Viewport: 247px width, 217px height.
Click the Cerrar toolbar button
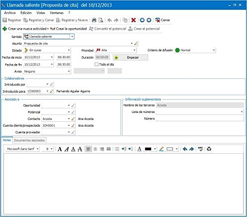pos(163,20)
